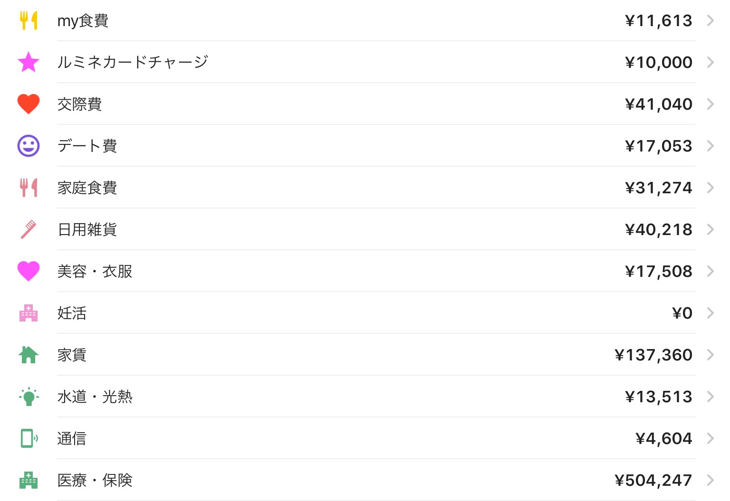Click the magenta heart icon for 美容・衣服
Image resolution: width=730 pixels, height=501 pixels.
[29, 271]
